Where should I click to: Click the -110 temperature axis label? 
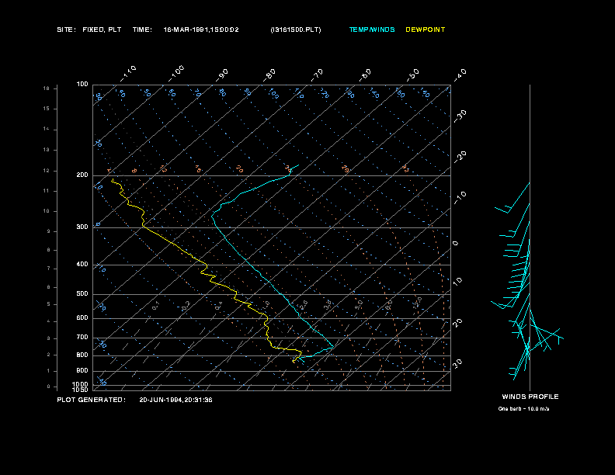[128, 73]
